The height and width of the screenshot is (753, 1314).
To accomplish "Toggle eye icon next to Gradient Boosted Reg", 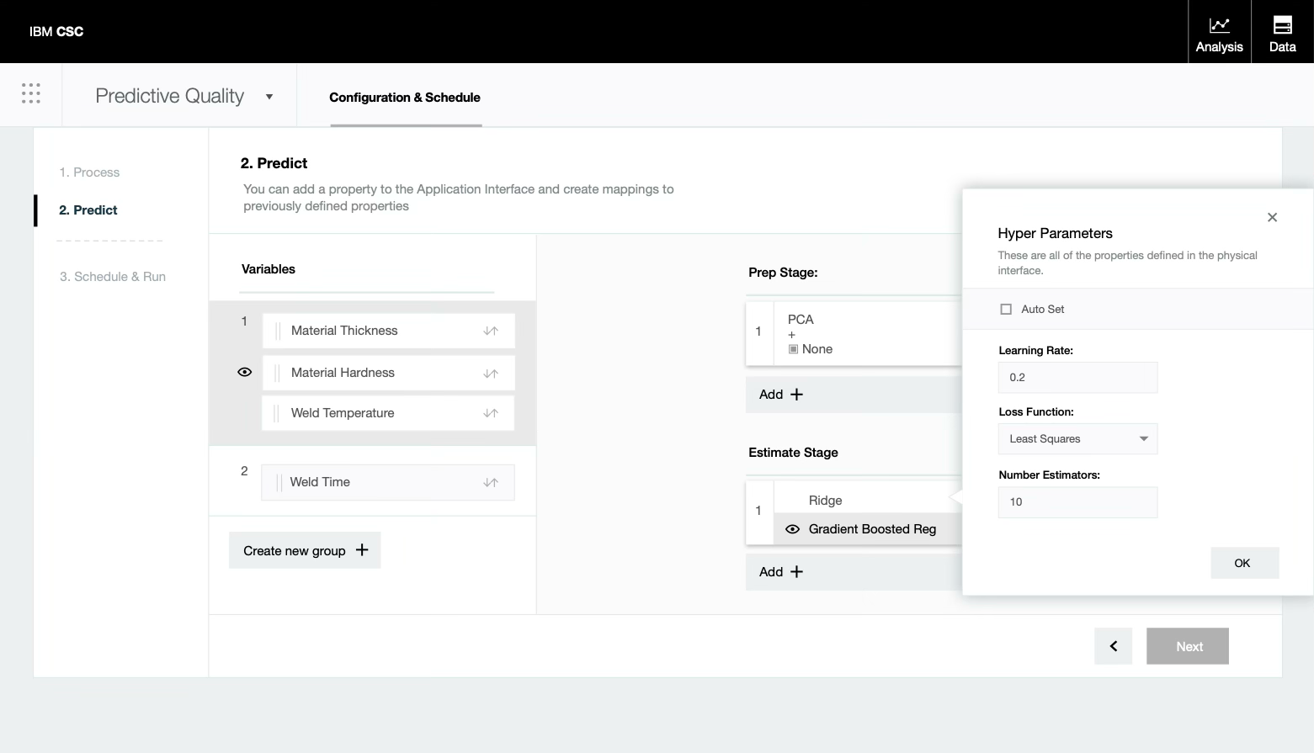I will 792,528.
